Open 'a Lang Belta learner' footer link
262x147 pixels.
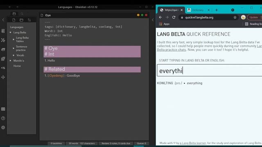click(x=193, y=143)
